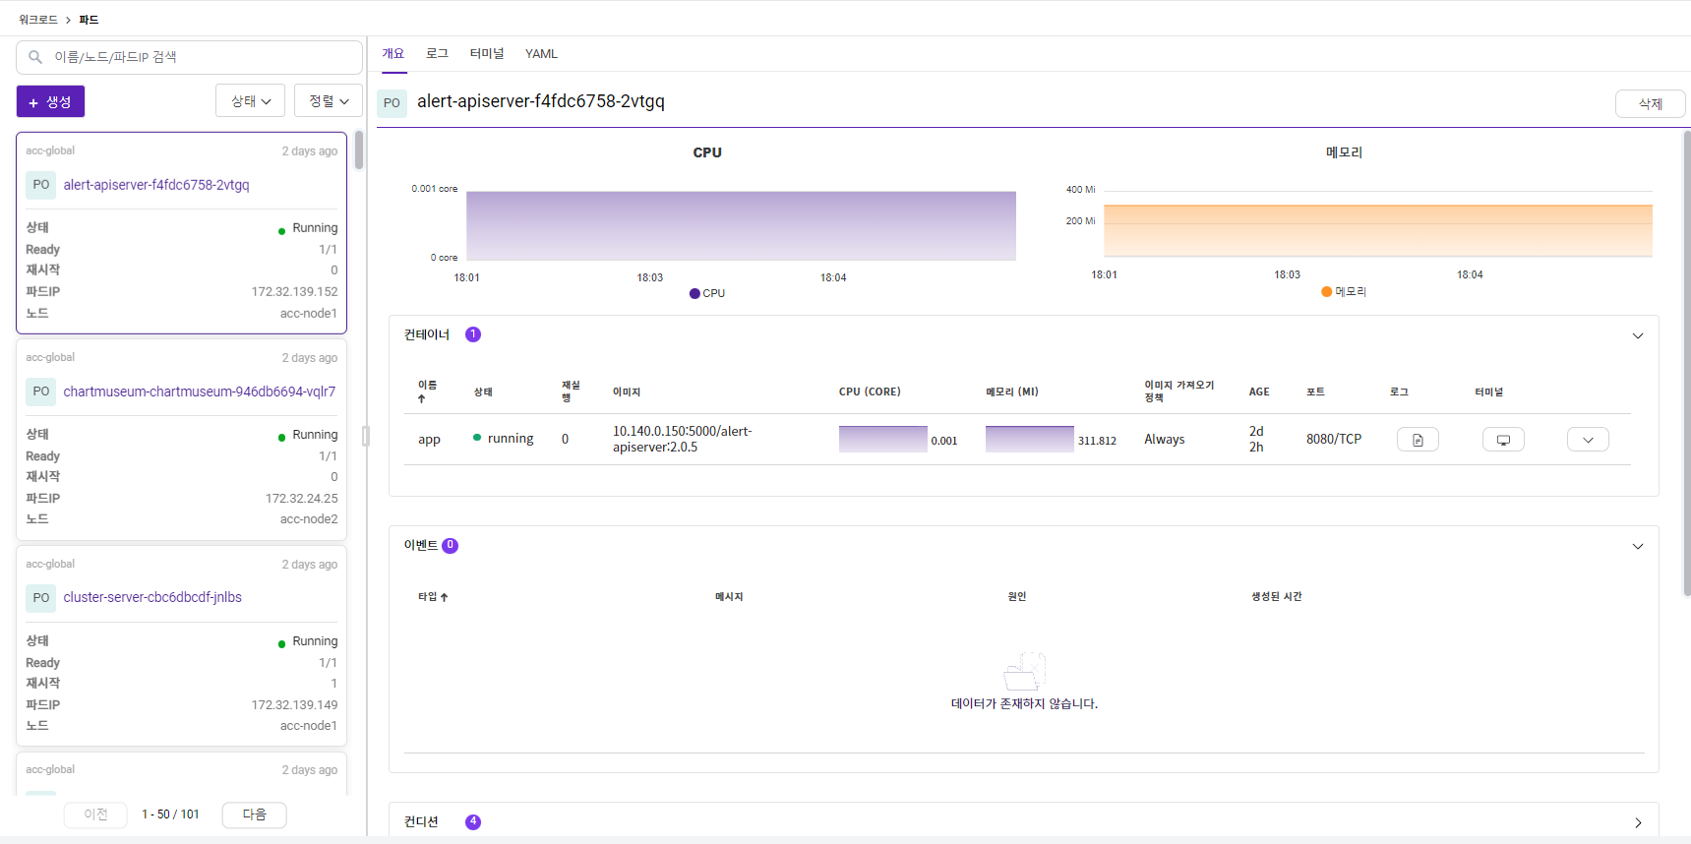Click event count badge next to 이벤트
This screenshot has width=1691, height=844.
click(450, 545)
